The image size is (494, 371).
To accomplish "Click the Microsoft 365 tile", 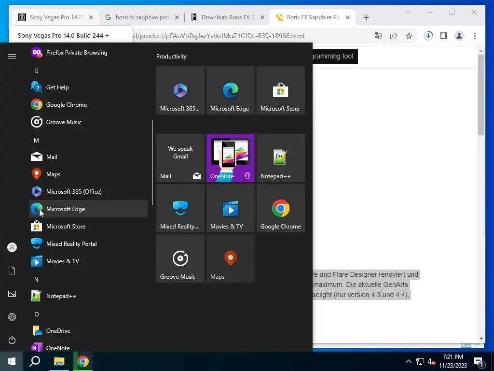I will 180,90.
